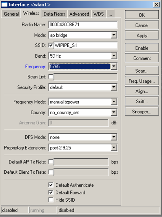Toggle the Default Forward checkbox

[x=51, y=192]
